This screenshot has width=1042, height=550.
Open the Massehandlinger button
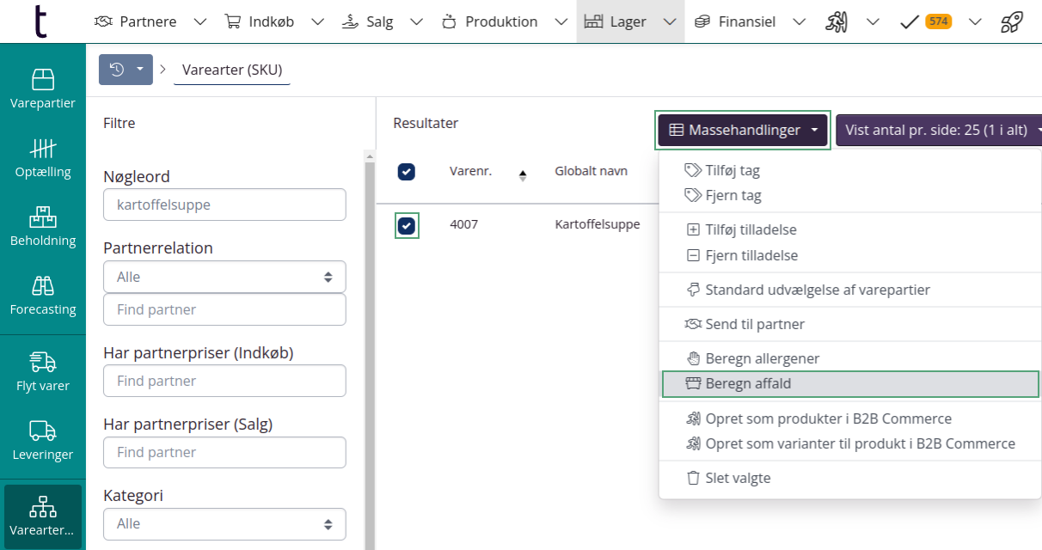pos(743,131)
